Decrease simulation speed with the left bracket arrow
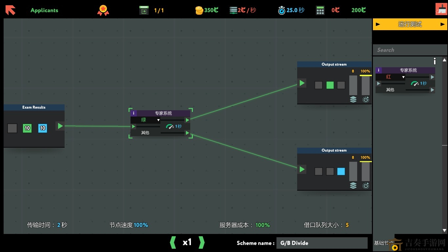 click(173, 242)
